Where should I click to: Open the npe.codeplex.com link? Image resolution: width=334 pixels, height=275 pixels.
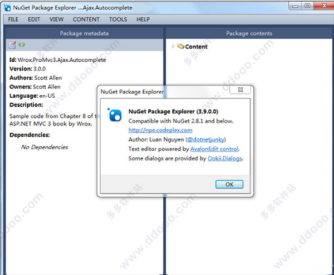[160, 130]
